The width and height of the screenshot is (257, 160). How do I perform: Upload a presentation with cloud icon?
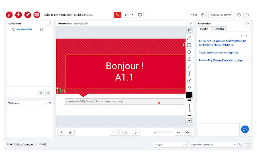click(61, 132)
